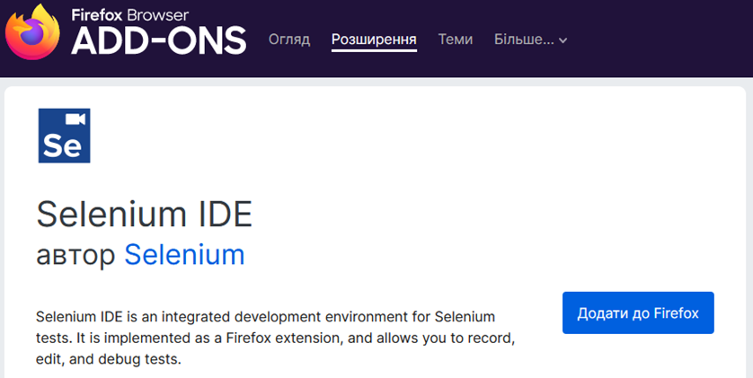Viewport: 753px width, 378px height.
Task: Open the Selenium IDE extension icon
Action: (x=65, y=136)
